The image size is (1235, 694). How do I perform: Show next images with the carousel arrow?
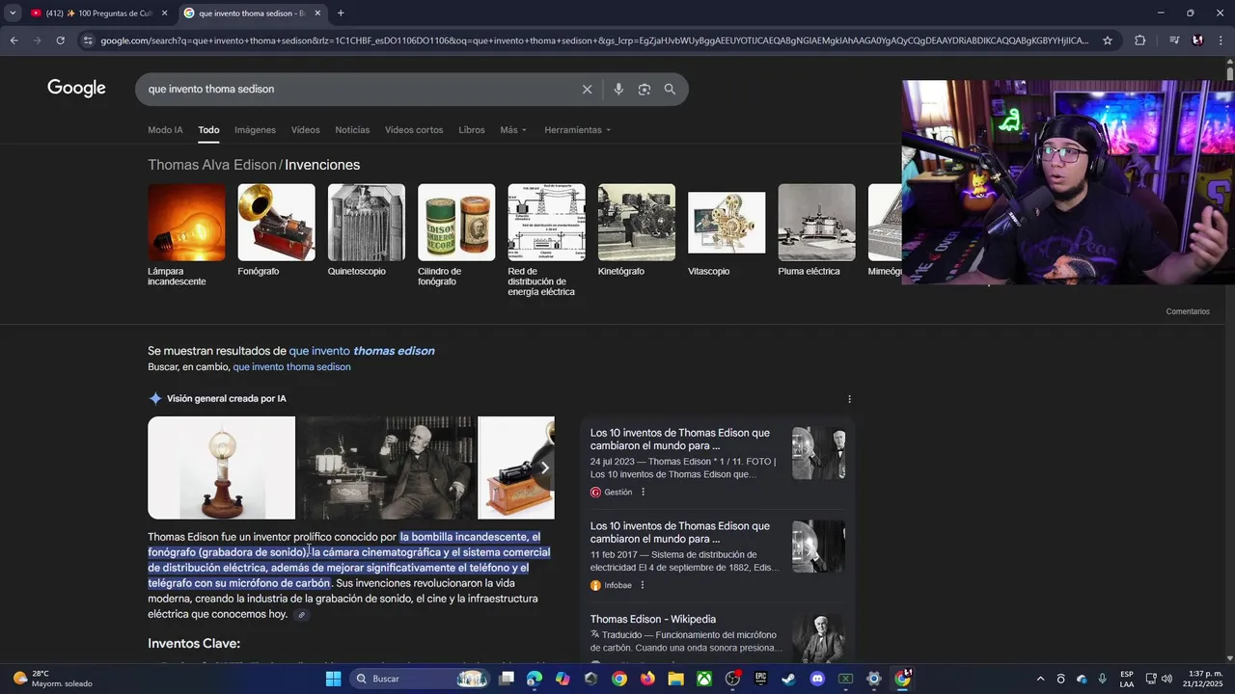(x=544, y=467)
